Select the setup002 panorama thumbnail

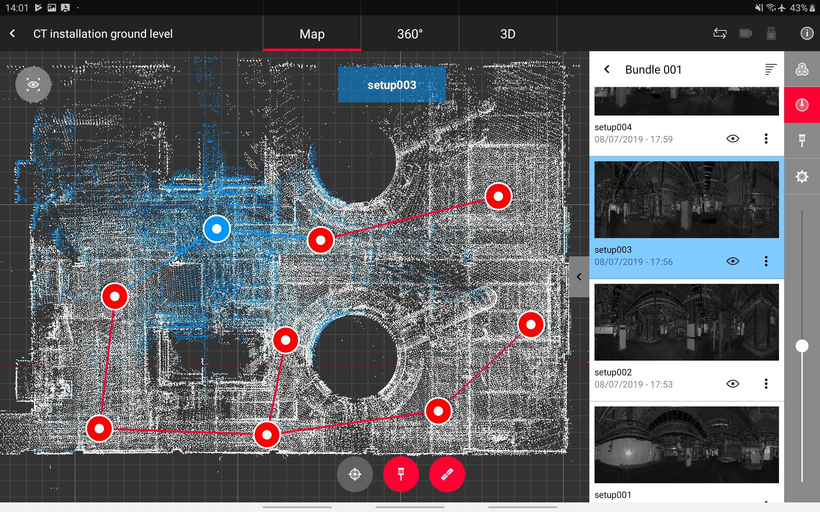(x=686, y=322)
